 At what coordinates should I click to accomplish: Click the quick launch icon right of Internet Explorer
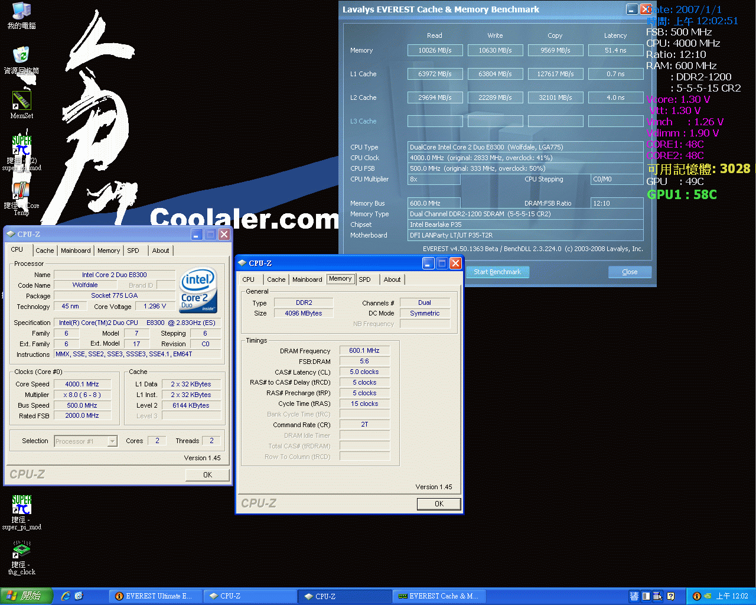point(79,596)
